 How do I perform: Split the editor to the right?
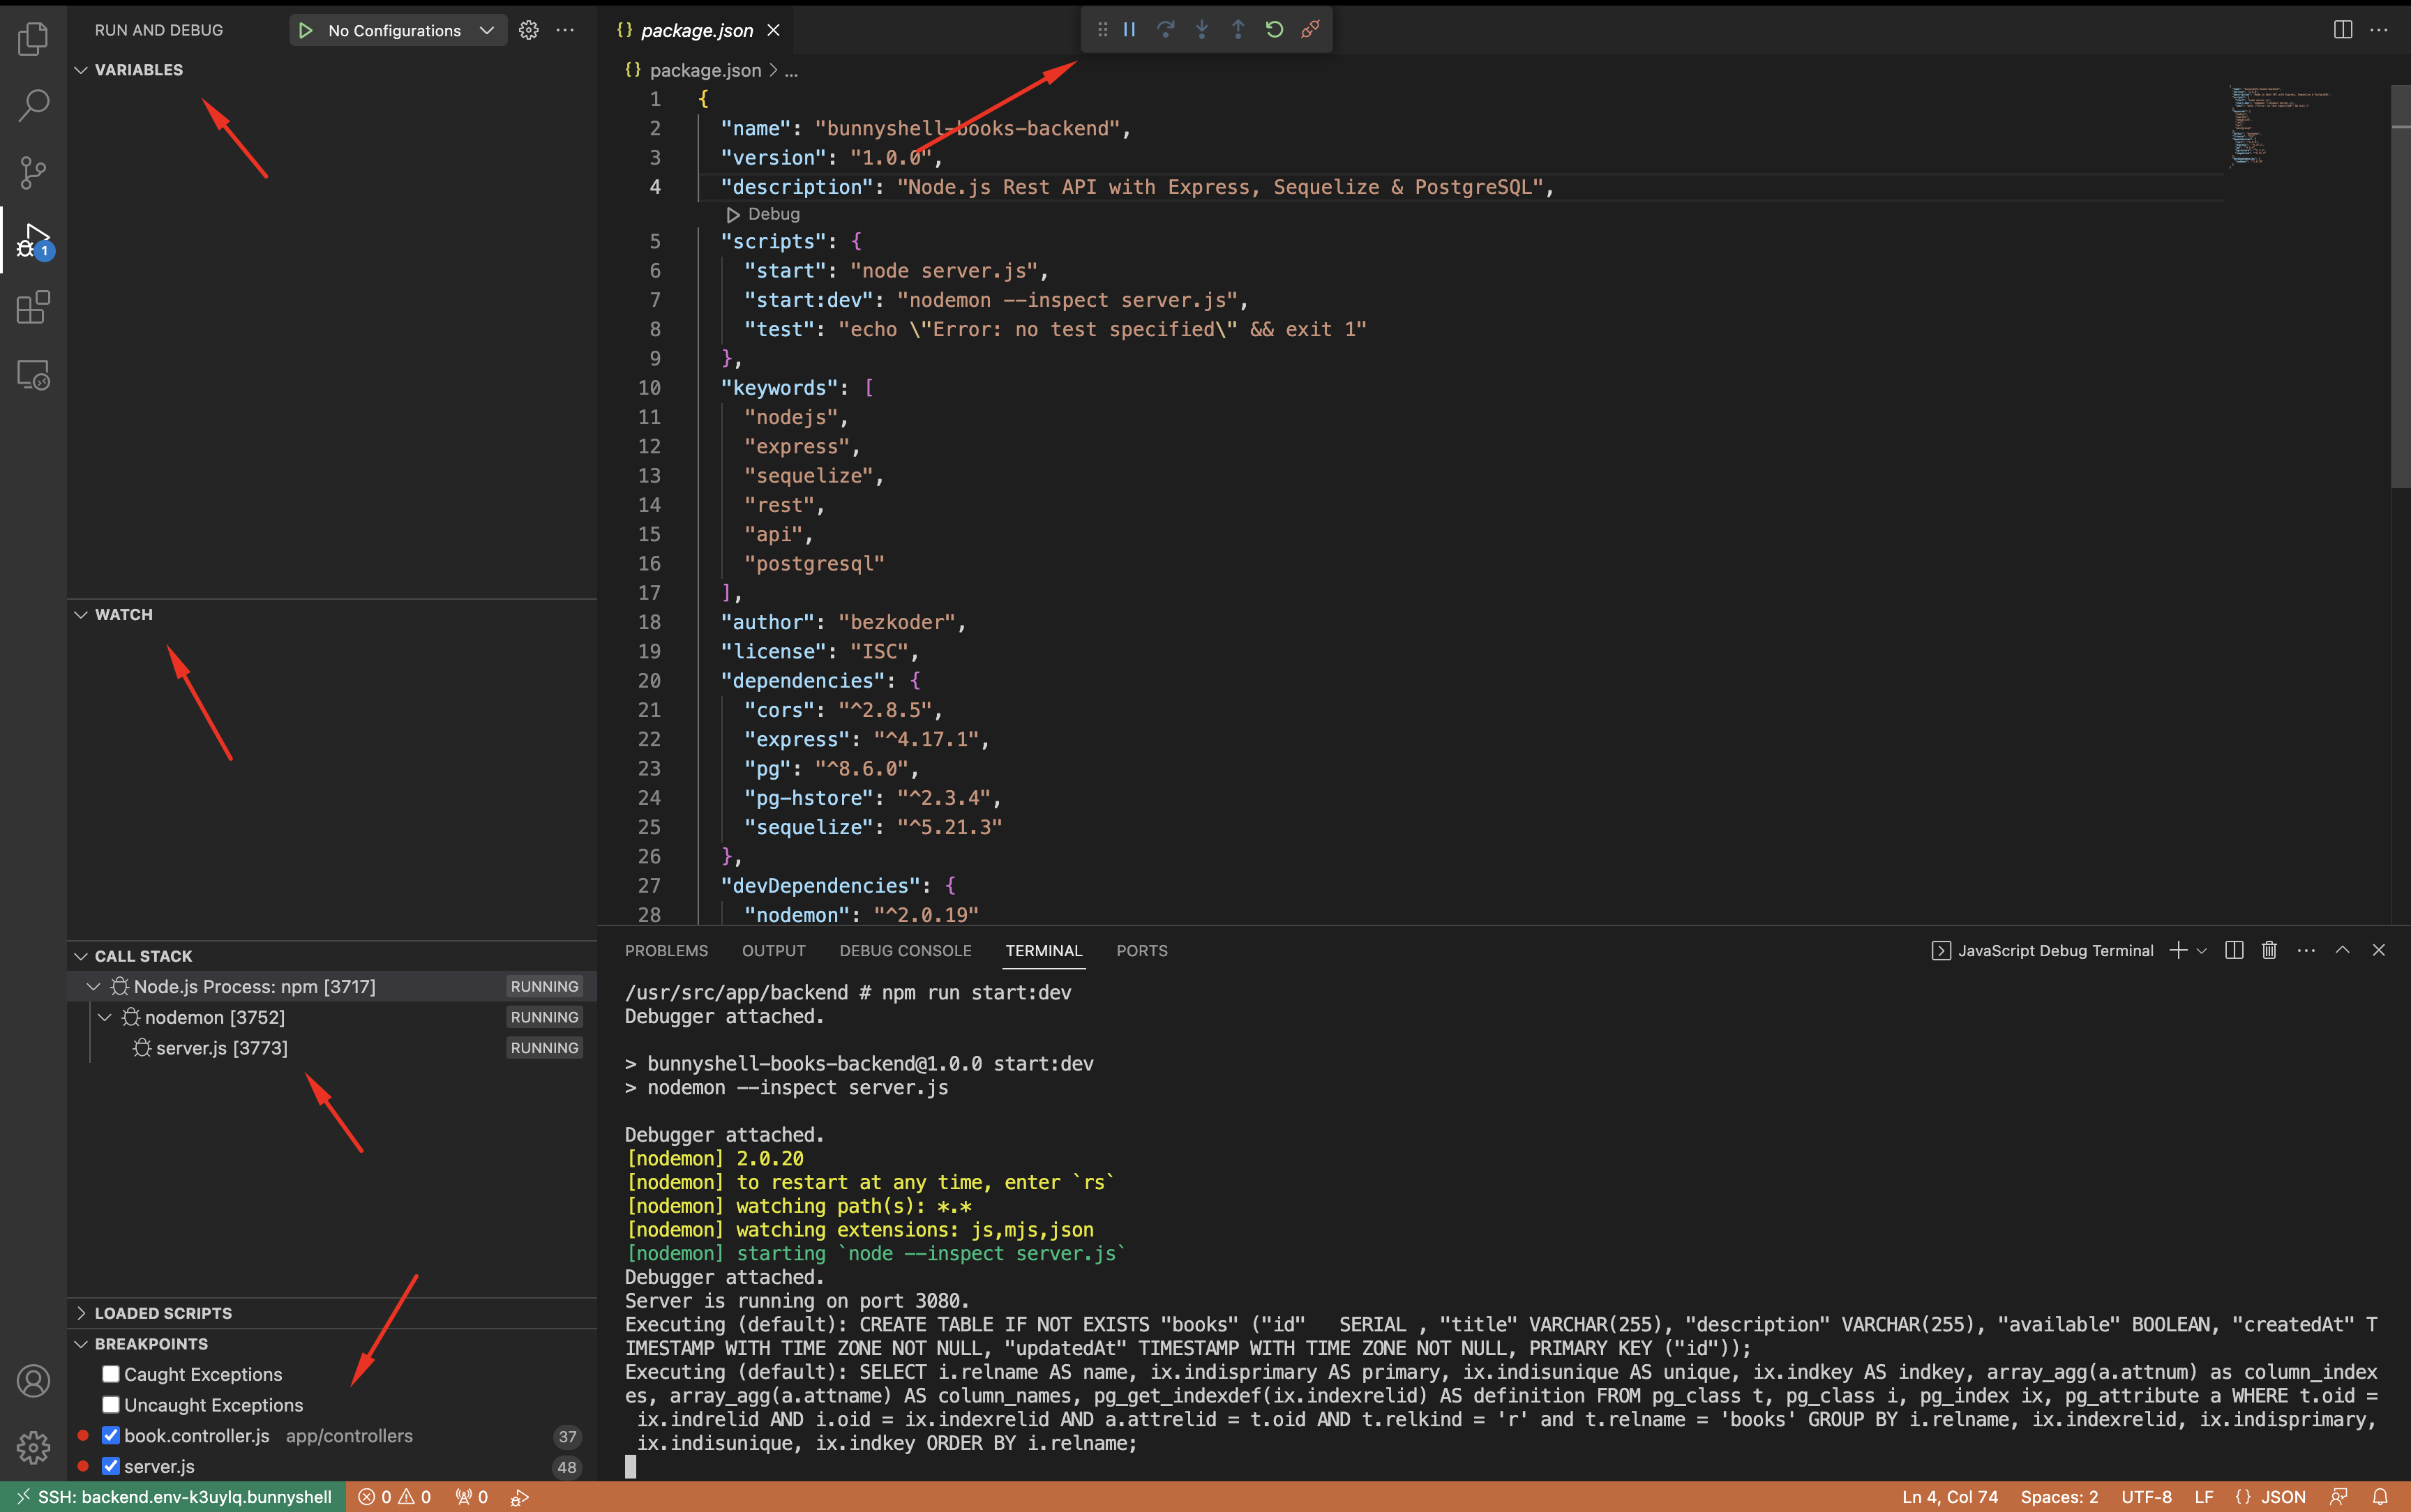pos(2342,30)
